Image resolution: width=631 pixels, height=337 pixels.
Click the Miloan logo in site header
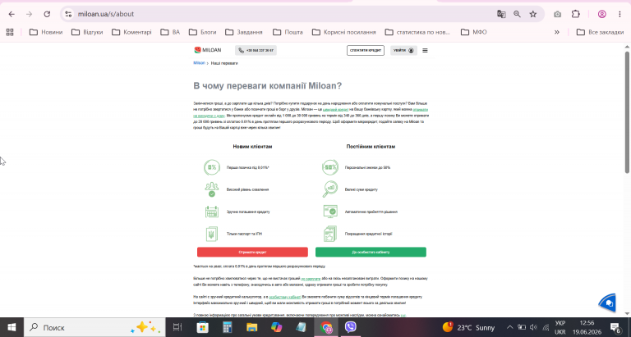208,50
